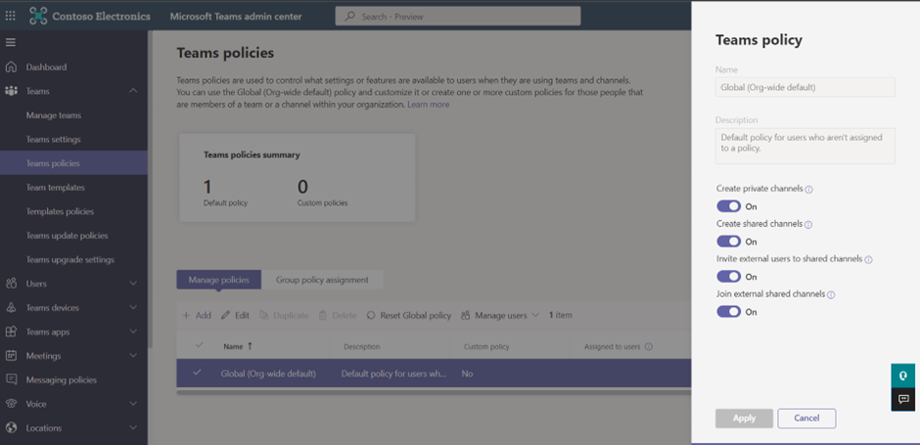The image size is (920, 445).
Task: Click the Duplicate toolbar item
Action: tap(284, 316)
